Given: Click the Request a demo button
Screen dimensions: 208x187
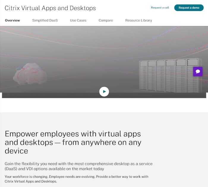Looking at the screenshot, I should pos(189,8).
